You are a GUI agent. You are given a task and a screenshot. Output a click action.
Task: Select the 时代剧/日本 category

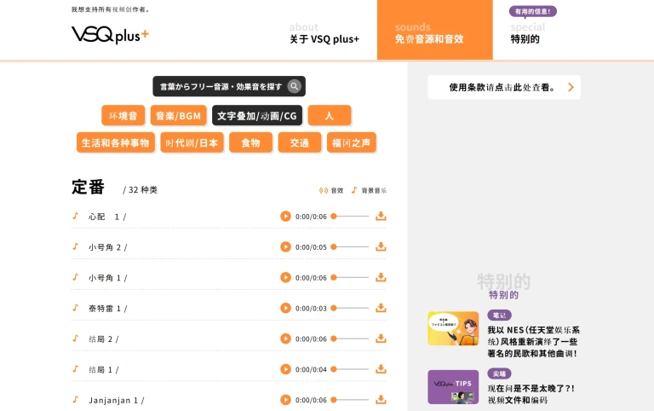(x=192, y=143)
